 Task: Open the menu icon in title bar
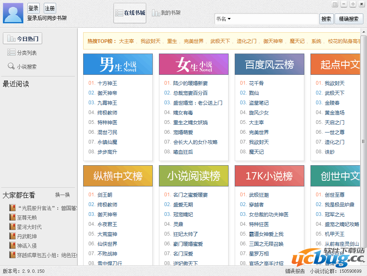pyautogui.click(x=335, y=4)
